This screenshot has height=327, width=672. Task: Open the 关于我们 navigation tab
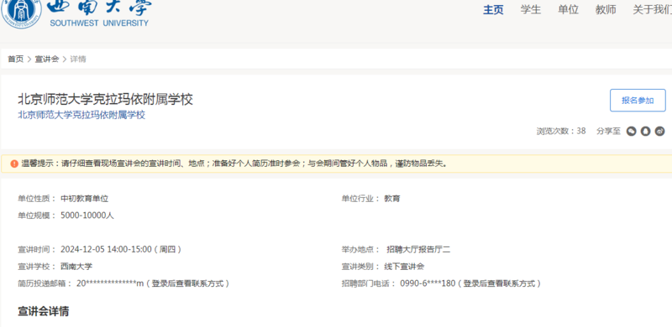pos(653,10)
